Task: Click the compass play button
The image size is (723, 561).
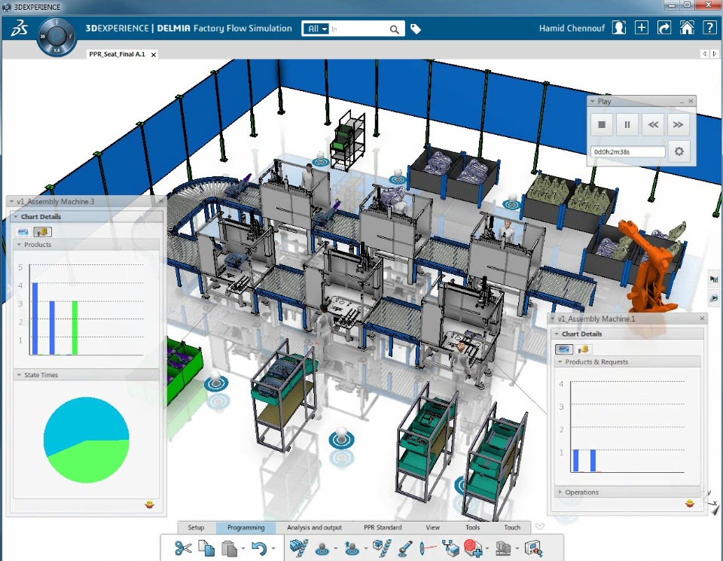Action: 56,36
